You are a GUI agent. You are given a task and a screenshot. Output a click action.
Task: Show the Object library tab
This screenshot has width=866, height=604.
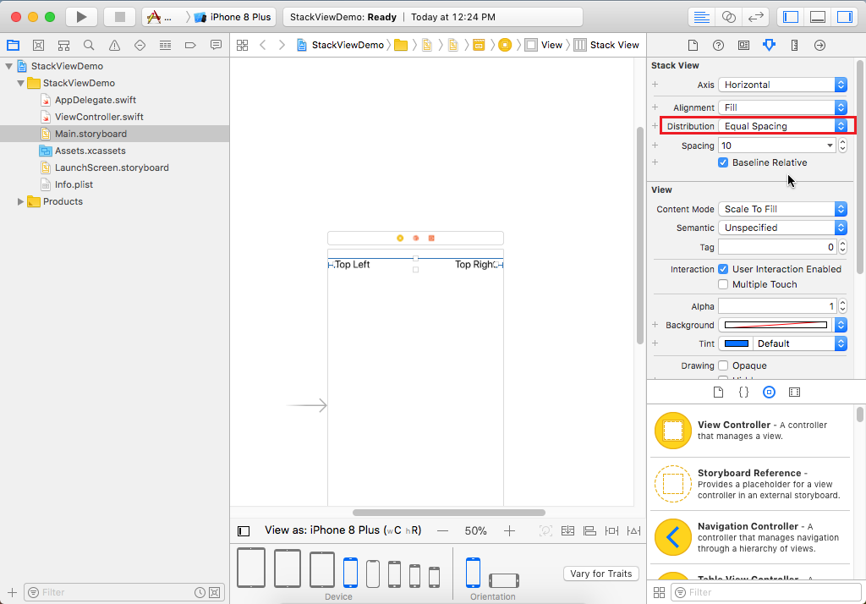(x=769, y=393)
